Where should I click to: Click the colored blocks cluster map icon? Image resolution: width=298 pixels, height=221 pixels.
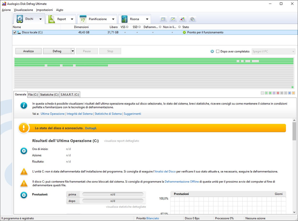(x=183, y=19)
